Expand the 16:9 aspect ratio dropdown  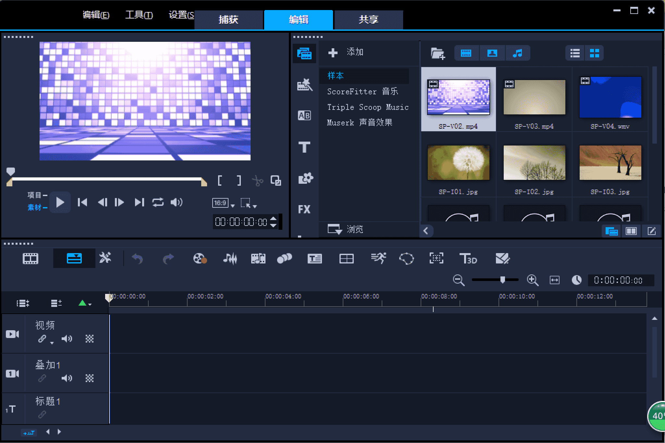[x=232, y=206]
